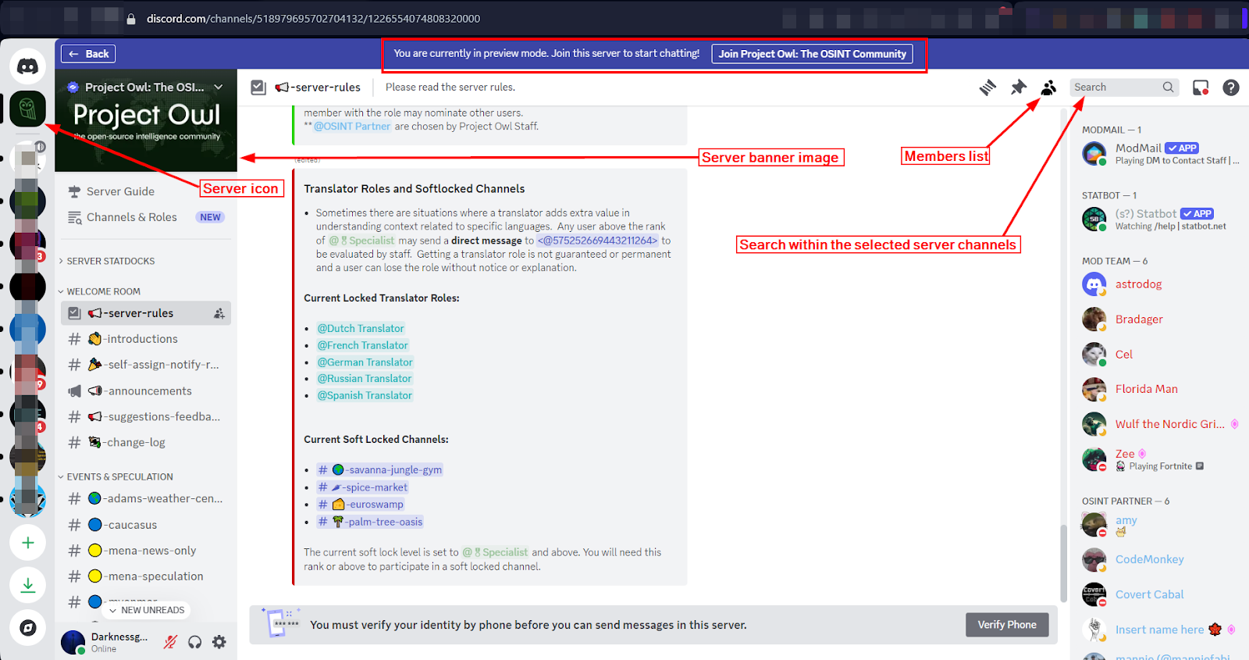This screenshot has height=660, width=1249.
Task: Open self-assign-notify channel
Action: coord(146,365)
